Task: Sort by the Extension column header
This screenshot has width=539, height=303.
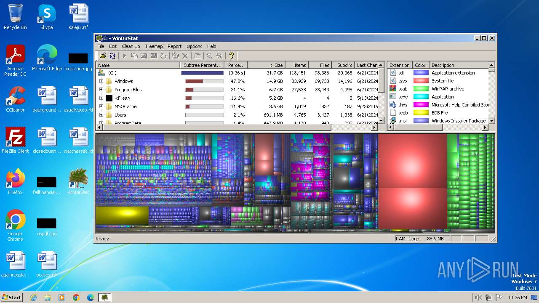Action: pos(400,65)
